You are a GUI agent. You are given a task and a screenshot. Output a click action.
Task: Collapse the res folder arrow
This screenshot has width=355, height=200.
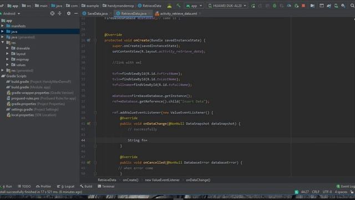coord(2,42)
